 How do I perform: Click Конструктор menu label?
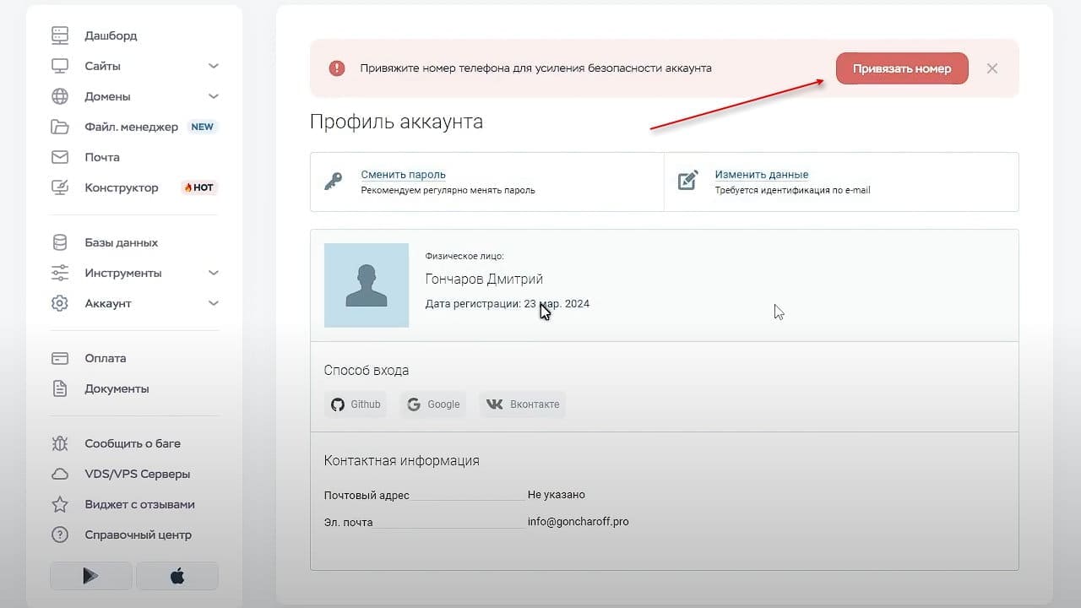pos(122,187)
